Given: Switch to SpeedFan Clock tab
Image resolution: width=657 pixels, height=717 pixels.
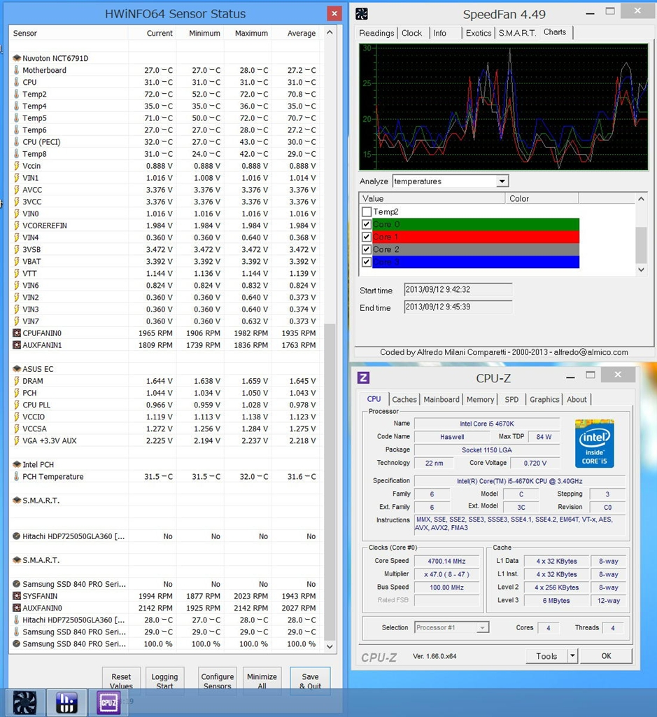Looking at the screenshot, I should pyautogui.click(x=411, y=33).
